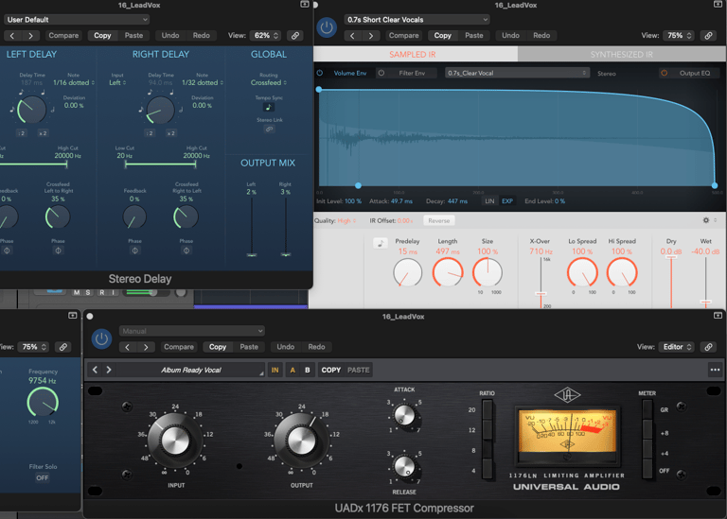Set the 1176 meter to GR
This screenshot has height=519, width=727.
pos(647,409)
